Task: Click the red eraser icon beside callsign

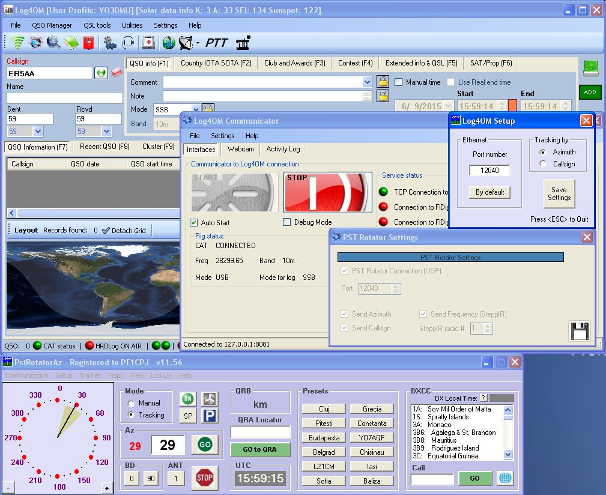Action: click(x=117, y=72)
